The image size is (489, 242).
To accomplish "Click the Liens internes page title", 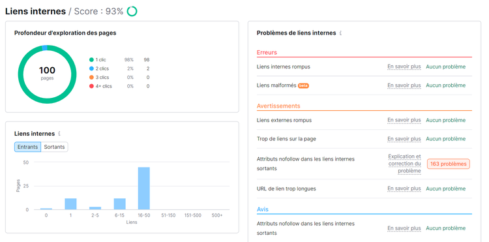I will pyautogui.click(x=35, y=12).
